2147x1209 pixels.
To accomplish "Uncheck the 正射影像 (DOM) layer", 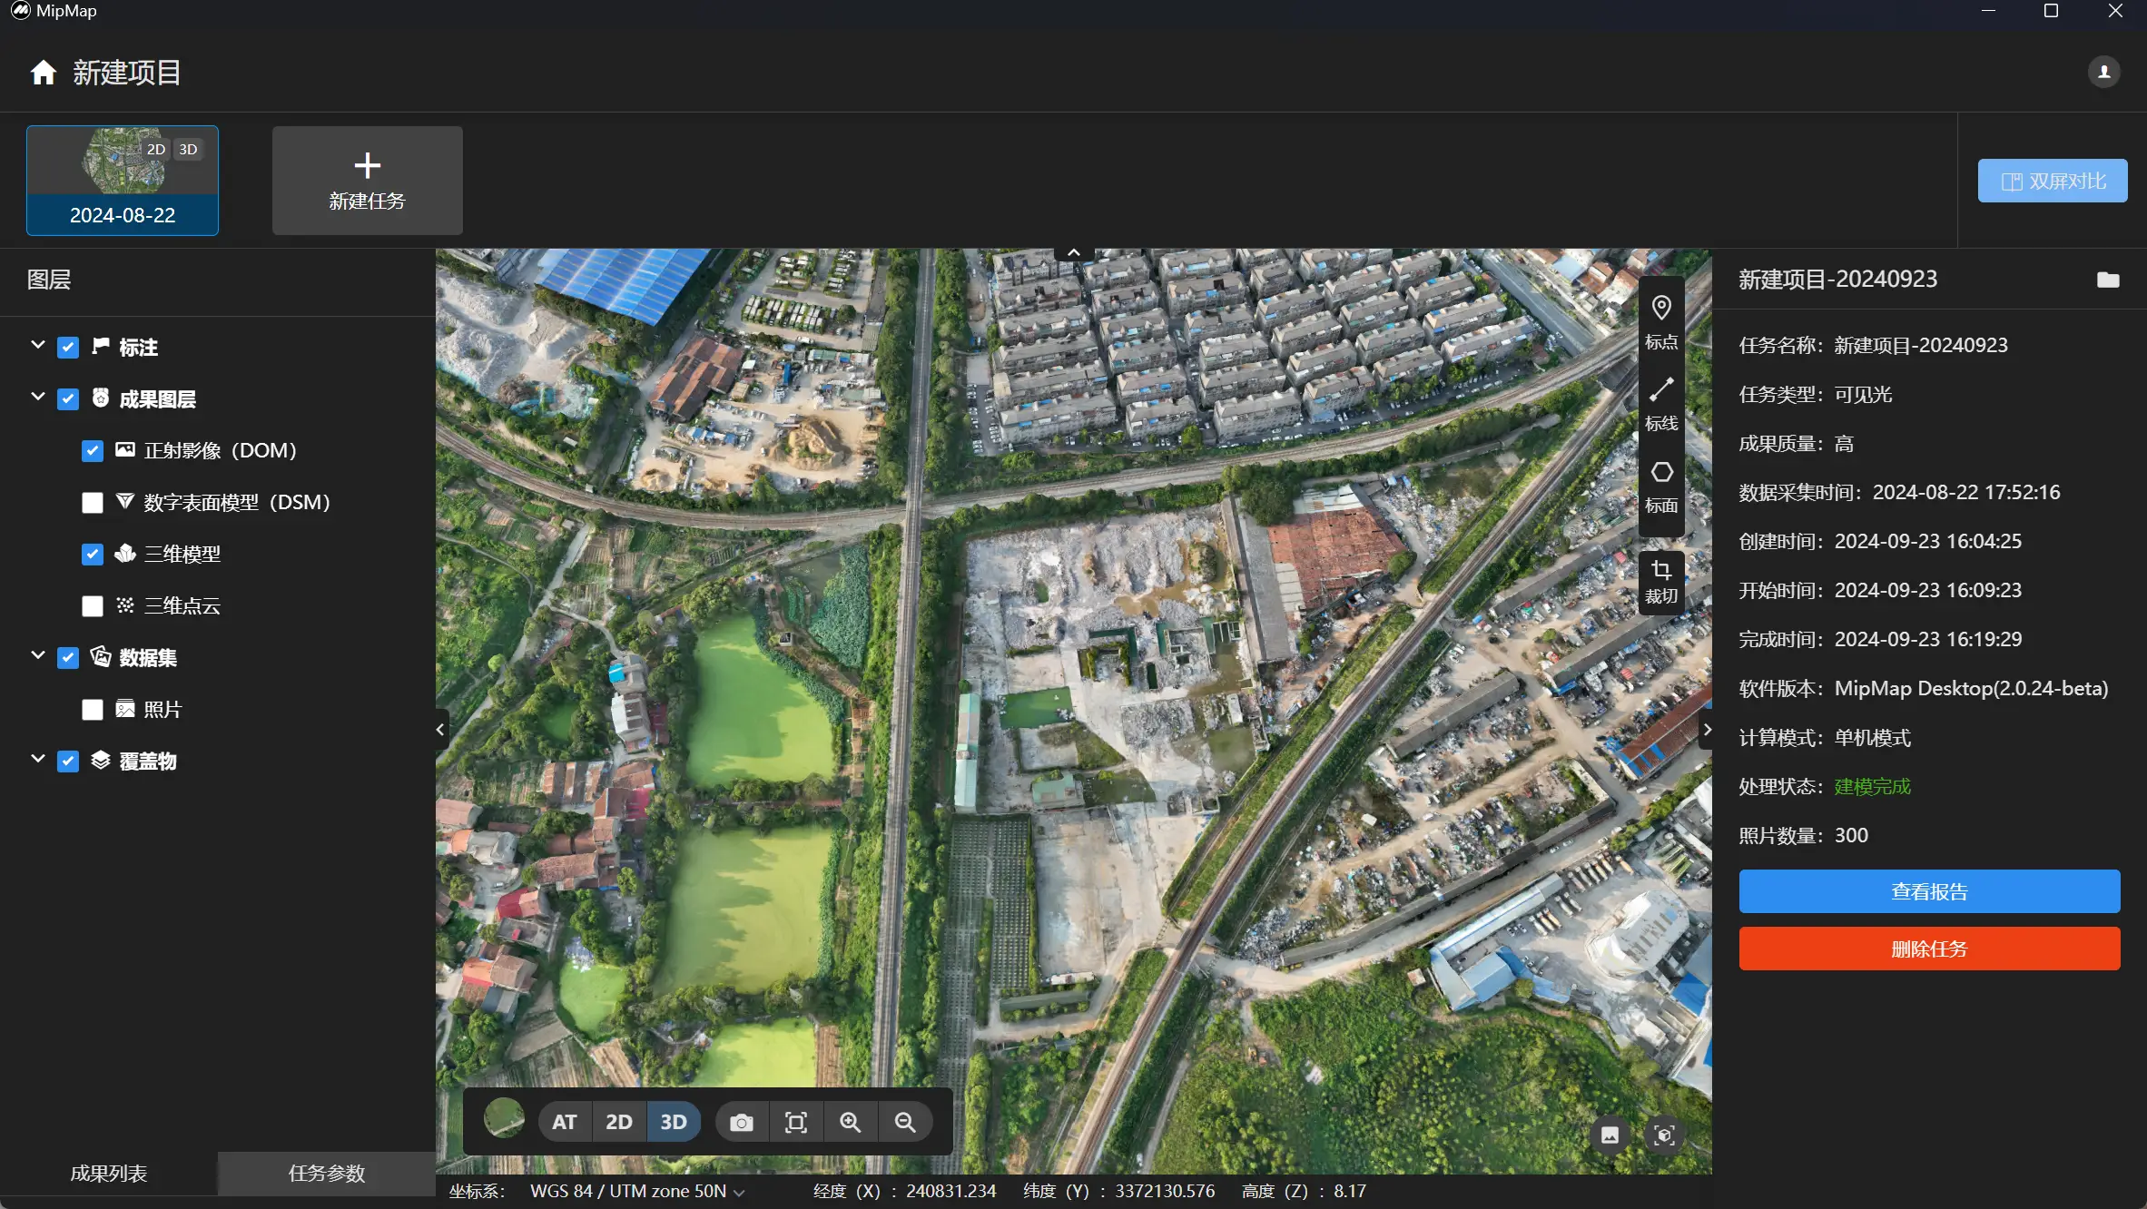I will [93, 451].
